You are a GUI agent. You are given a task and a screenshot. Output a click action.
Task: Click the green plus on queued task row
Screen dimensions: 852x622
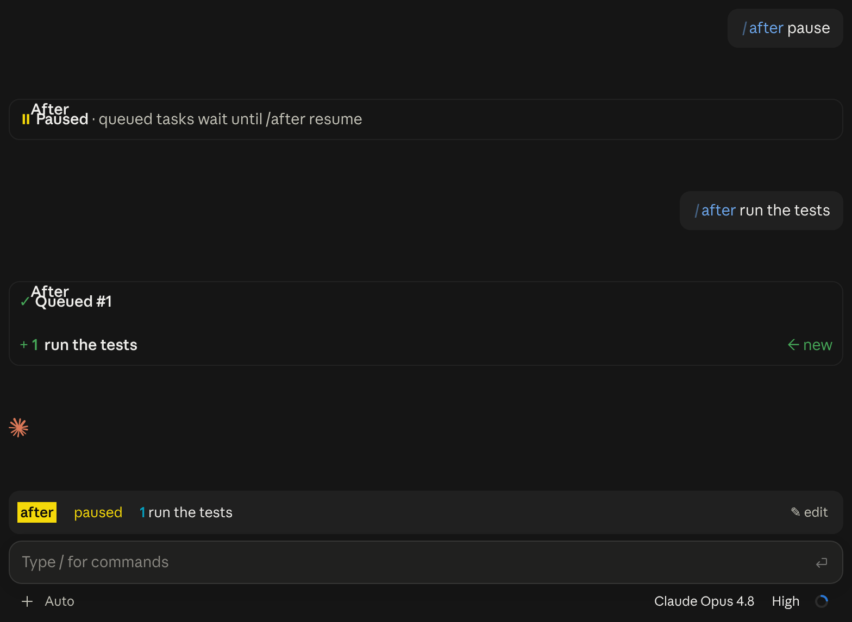24,345
